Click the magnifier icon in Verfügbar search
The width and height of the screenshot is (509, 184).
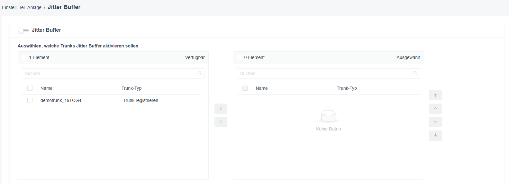coord(200,73)
